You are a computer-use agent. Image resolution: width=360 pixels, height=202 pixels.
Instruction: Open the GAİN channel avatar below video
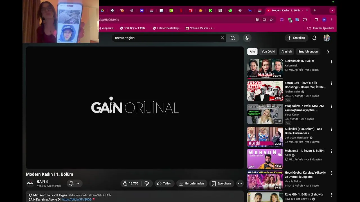[x=30, y=183]
